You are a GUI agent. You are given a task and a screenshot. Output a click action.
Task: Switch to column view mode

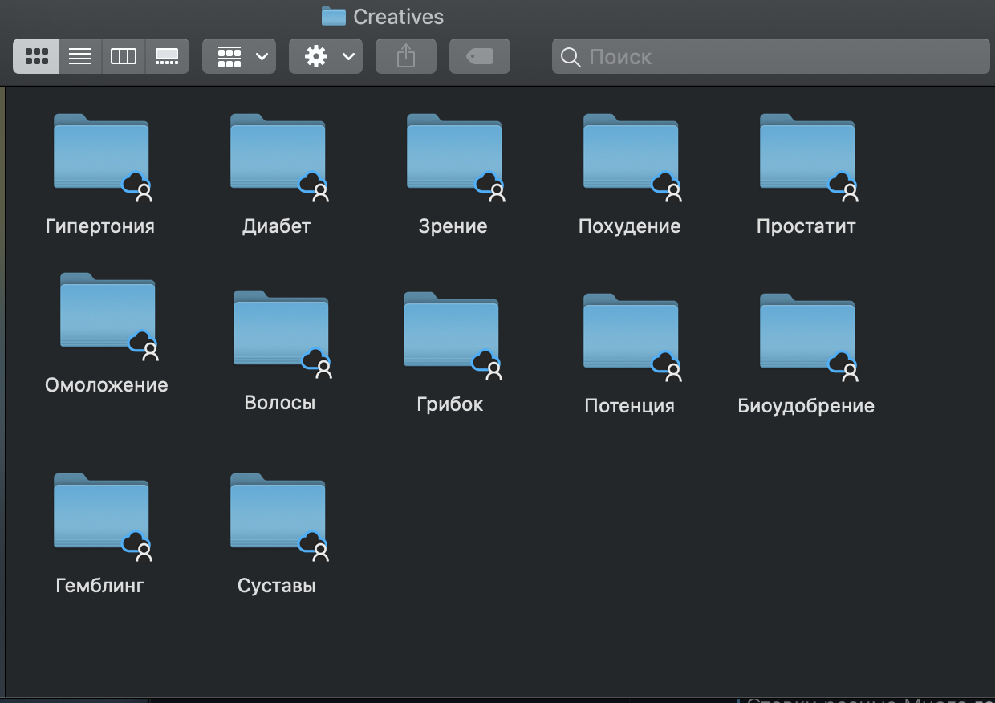tap(124, 56)
